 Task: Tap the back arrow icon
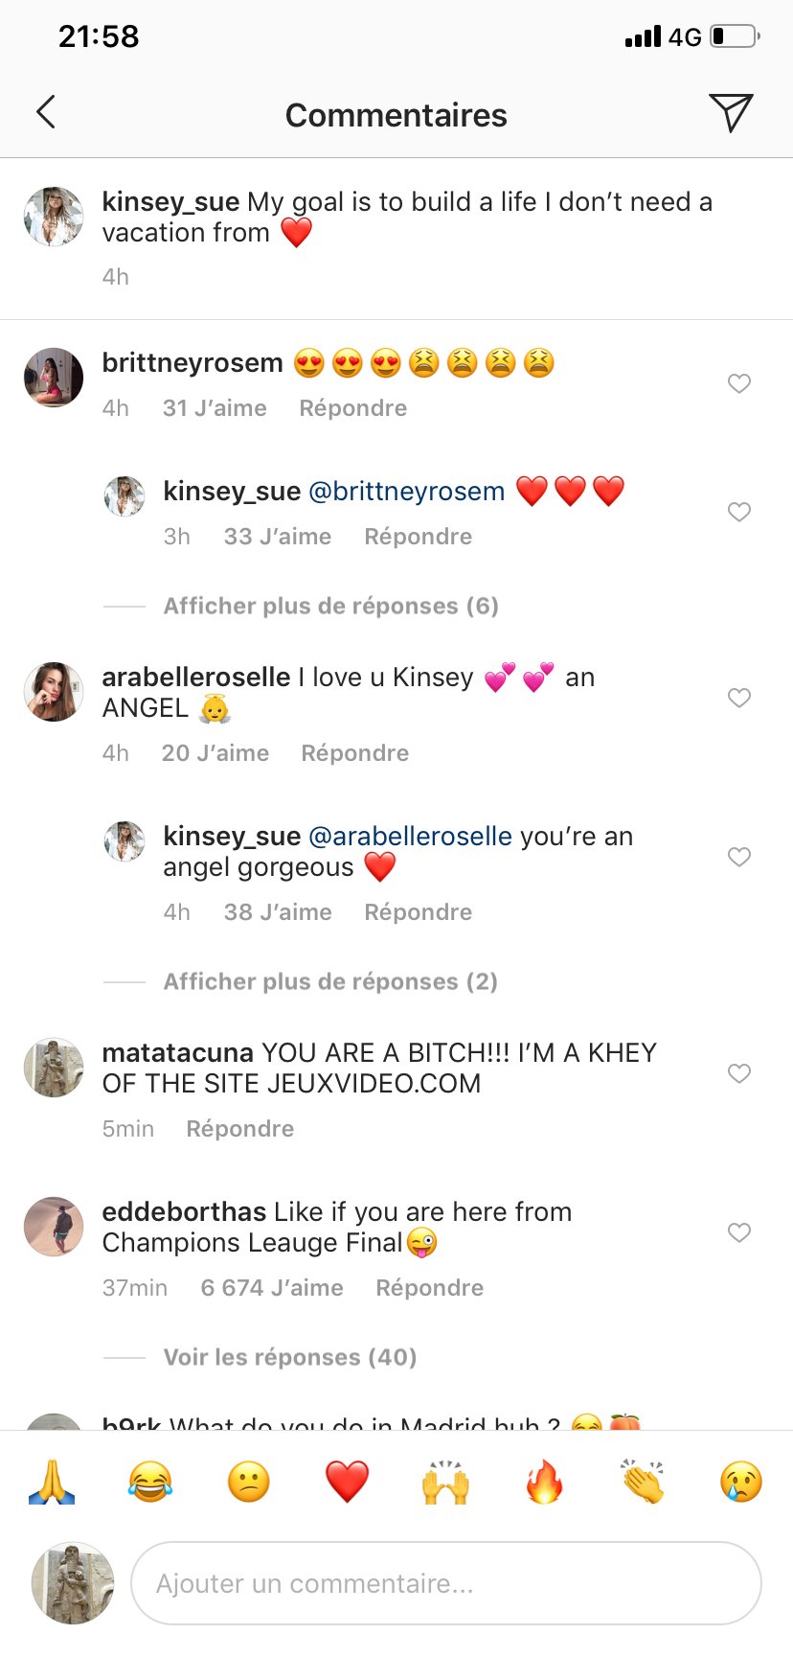pyautogui.click(x=46, y=112)
